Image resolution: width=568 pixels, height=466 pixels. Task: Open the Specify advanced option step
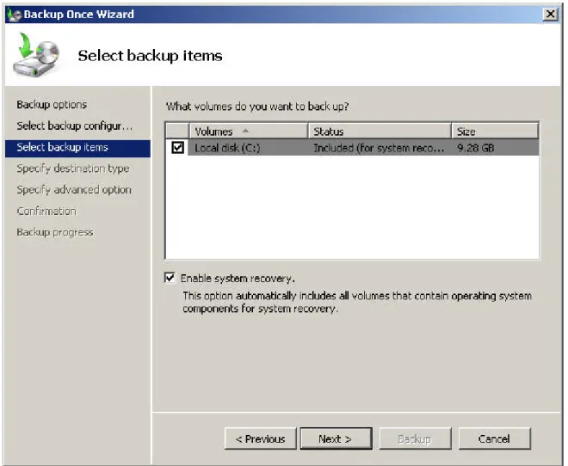click(x=74, y=190)
